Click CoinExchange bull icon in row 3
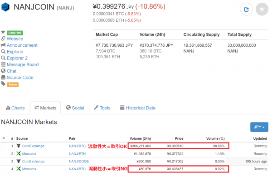 19,161
